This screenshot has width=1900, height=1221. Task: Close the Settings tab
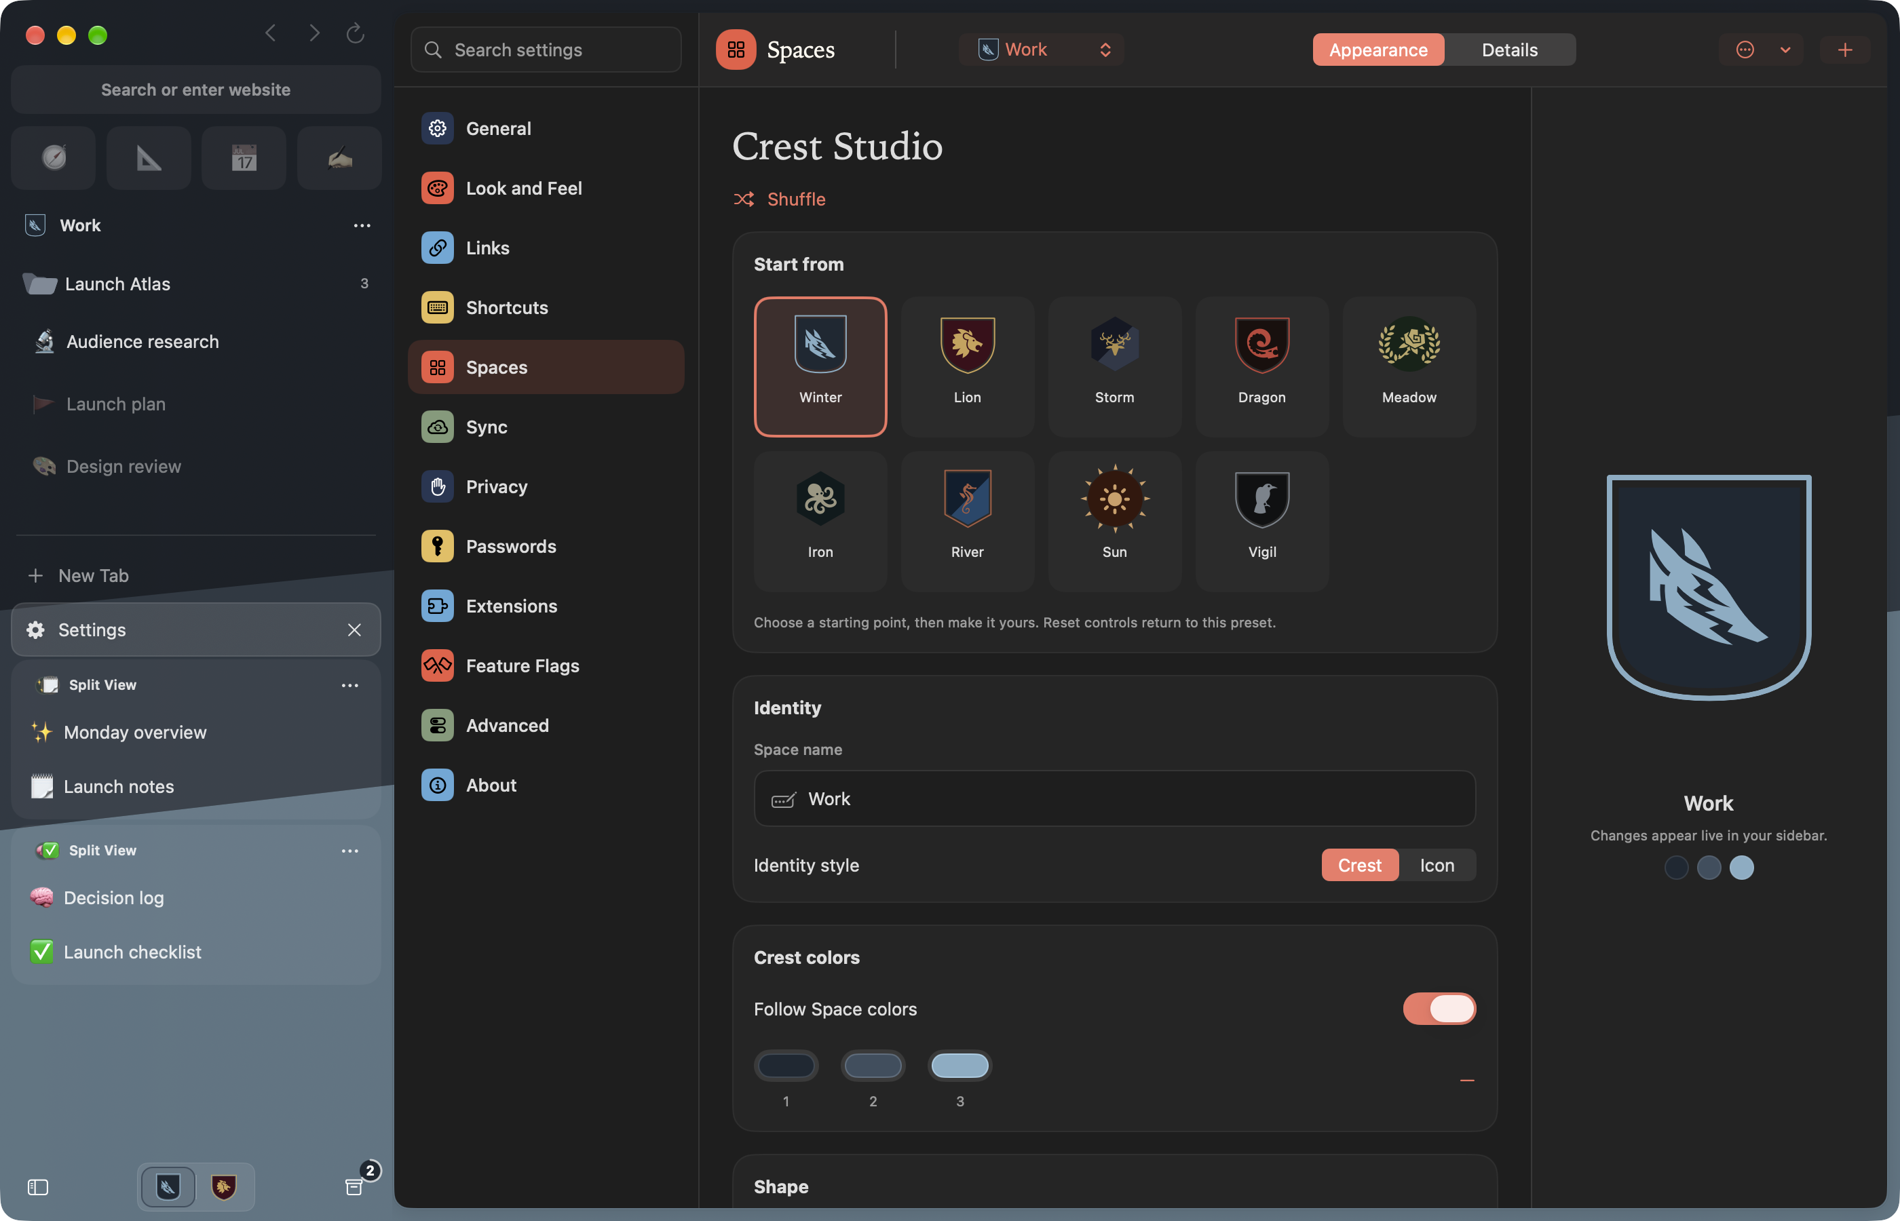[x=354, y=629]
